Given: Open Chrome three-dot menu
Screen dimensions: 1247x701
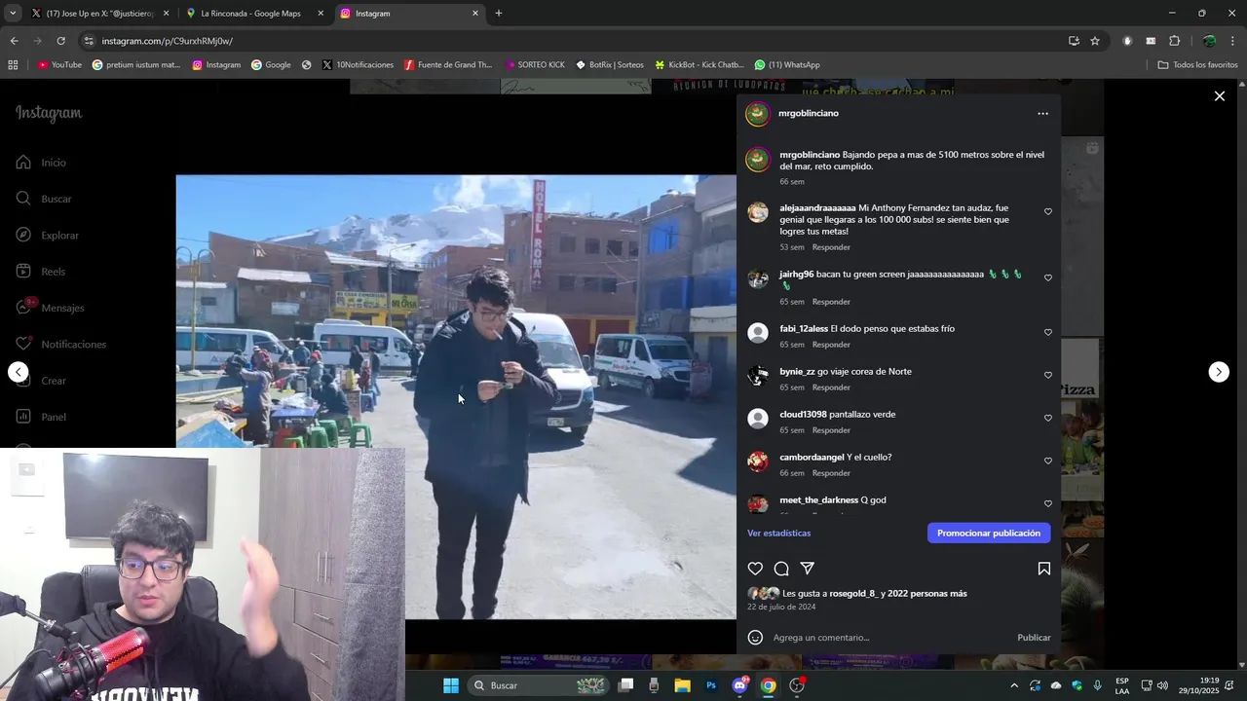Looking at the screenshot, I should coord(1233,41).
